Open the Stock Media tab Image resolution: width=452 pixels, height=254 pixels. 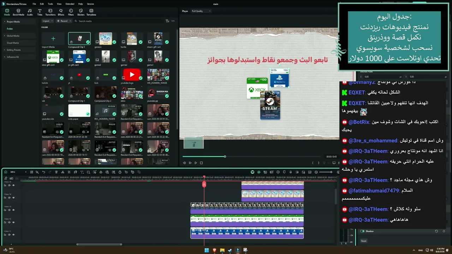coord(18,12)
